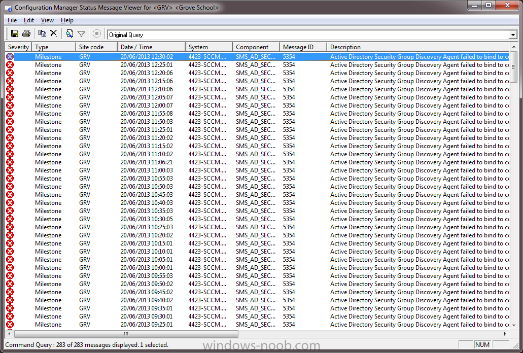Select date cell 20/06/2013 10:50:03
Screen dimensions: 523x353
(x=147, y=186)
